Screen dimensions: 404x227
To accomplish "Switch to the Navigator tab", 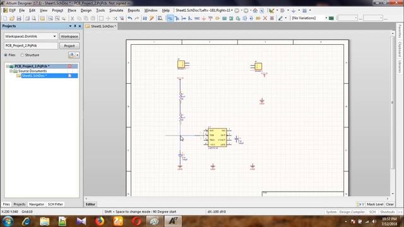I will click(37, 204).
